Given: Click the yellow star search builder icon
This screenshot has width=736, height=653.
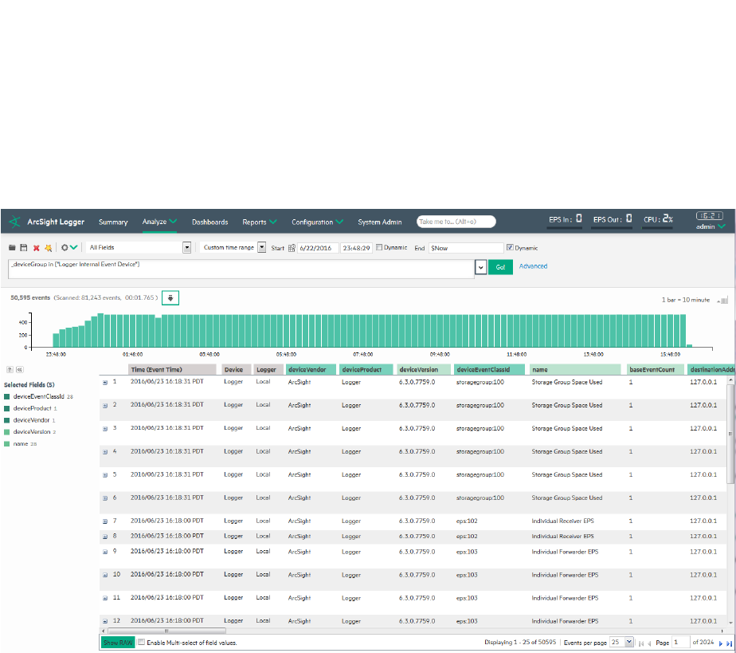Looking at the screenshot, I should coord(48,248).
